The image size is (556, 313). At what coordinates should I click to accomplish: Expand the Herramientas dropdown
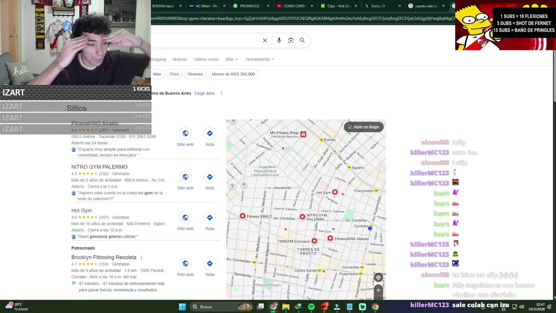260,59
